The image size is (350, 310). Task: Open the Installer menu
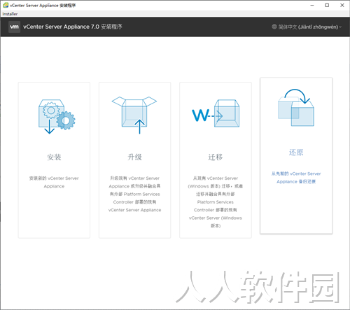click(x=10, y=14)
